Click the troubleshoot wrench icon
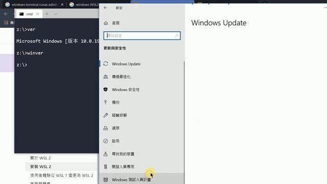Image resolution: width=327 pixels, height=184 pixels. pos(106,115)
